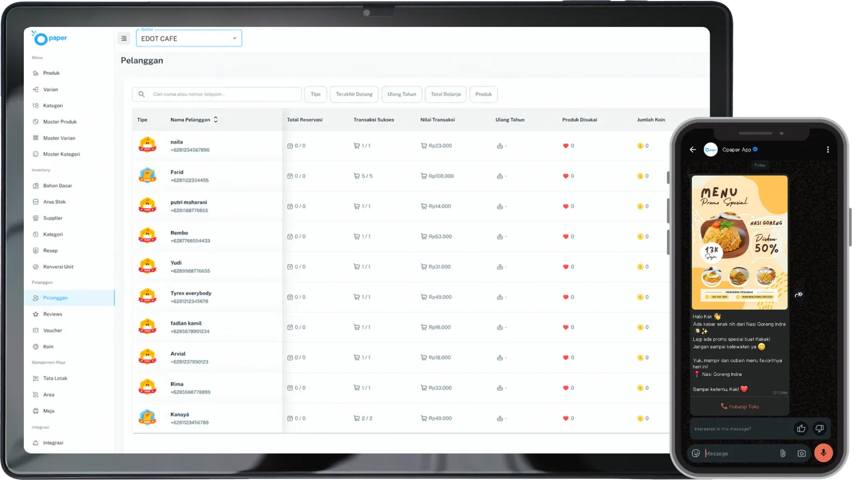This screenshot has height=480, width=864.
Task: Open Integrasi in the sidebar
Action: [x=53, y=443]
